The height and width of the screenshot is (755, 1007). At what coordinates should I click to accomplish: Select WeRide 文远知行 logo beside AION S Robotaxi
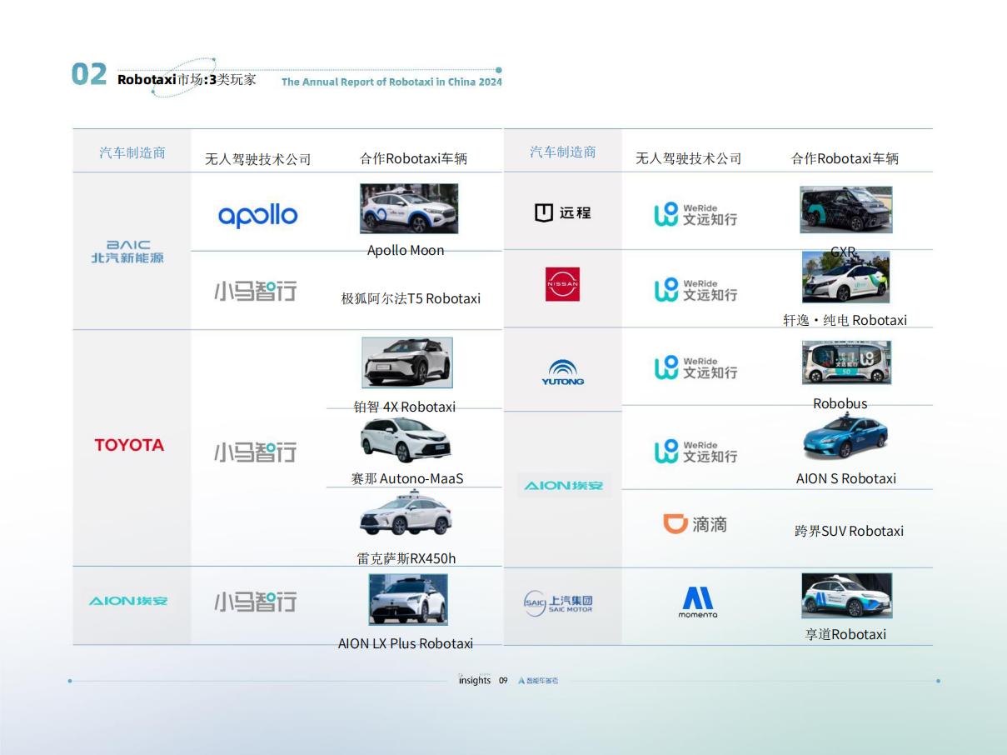pos(695,451)
